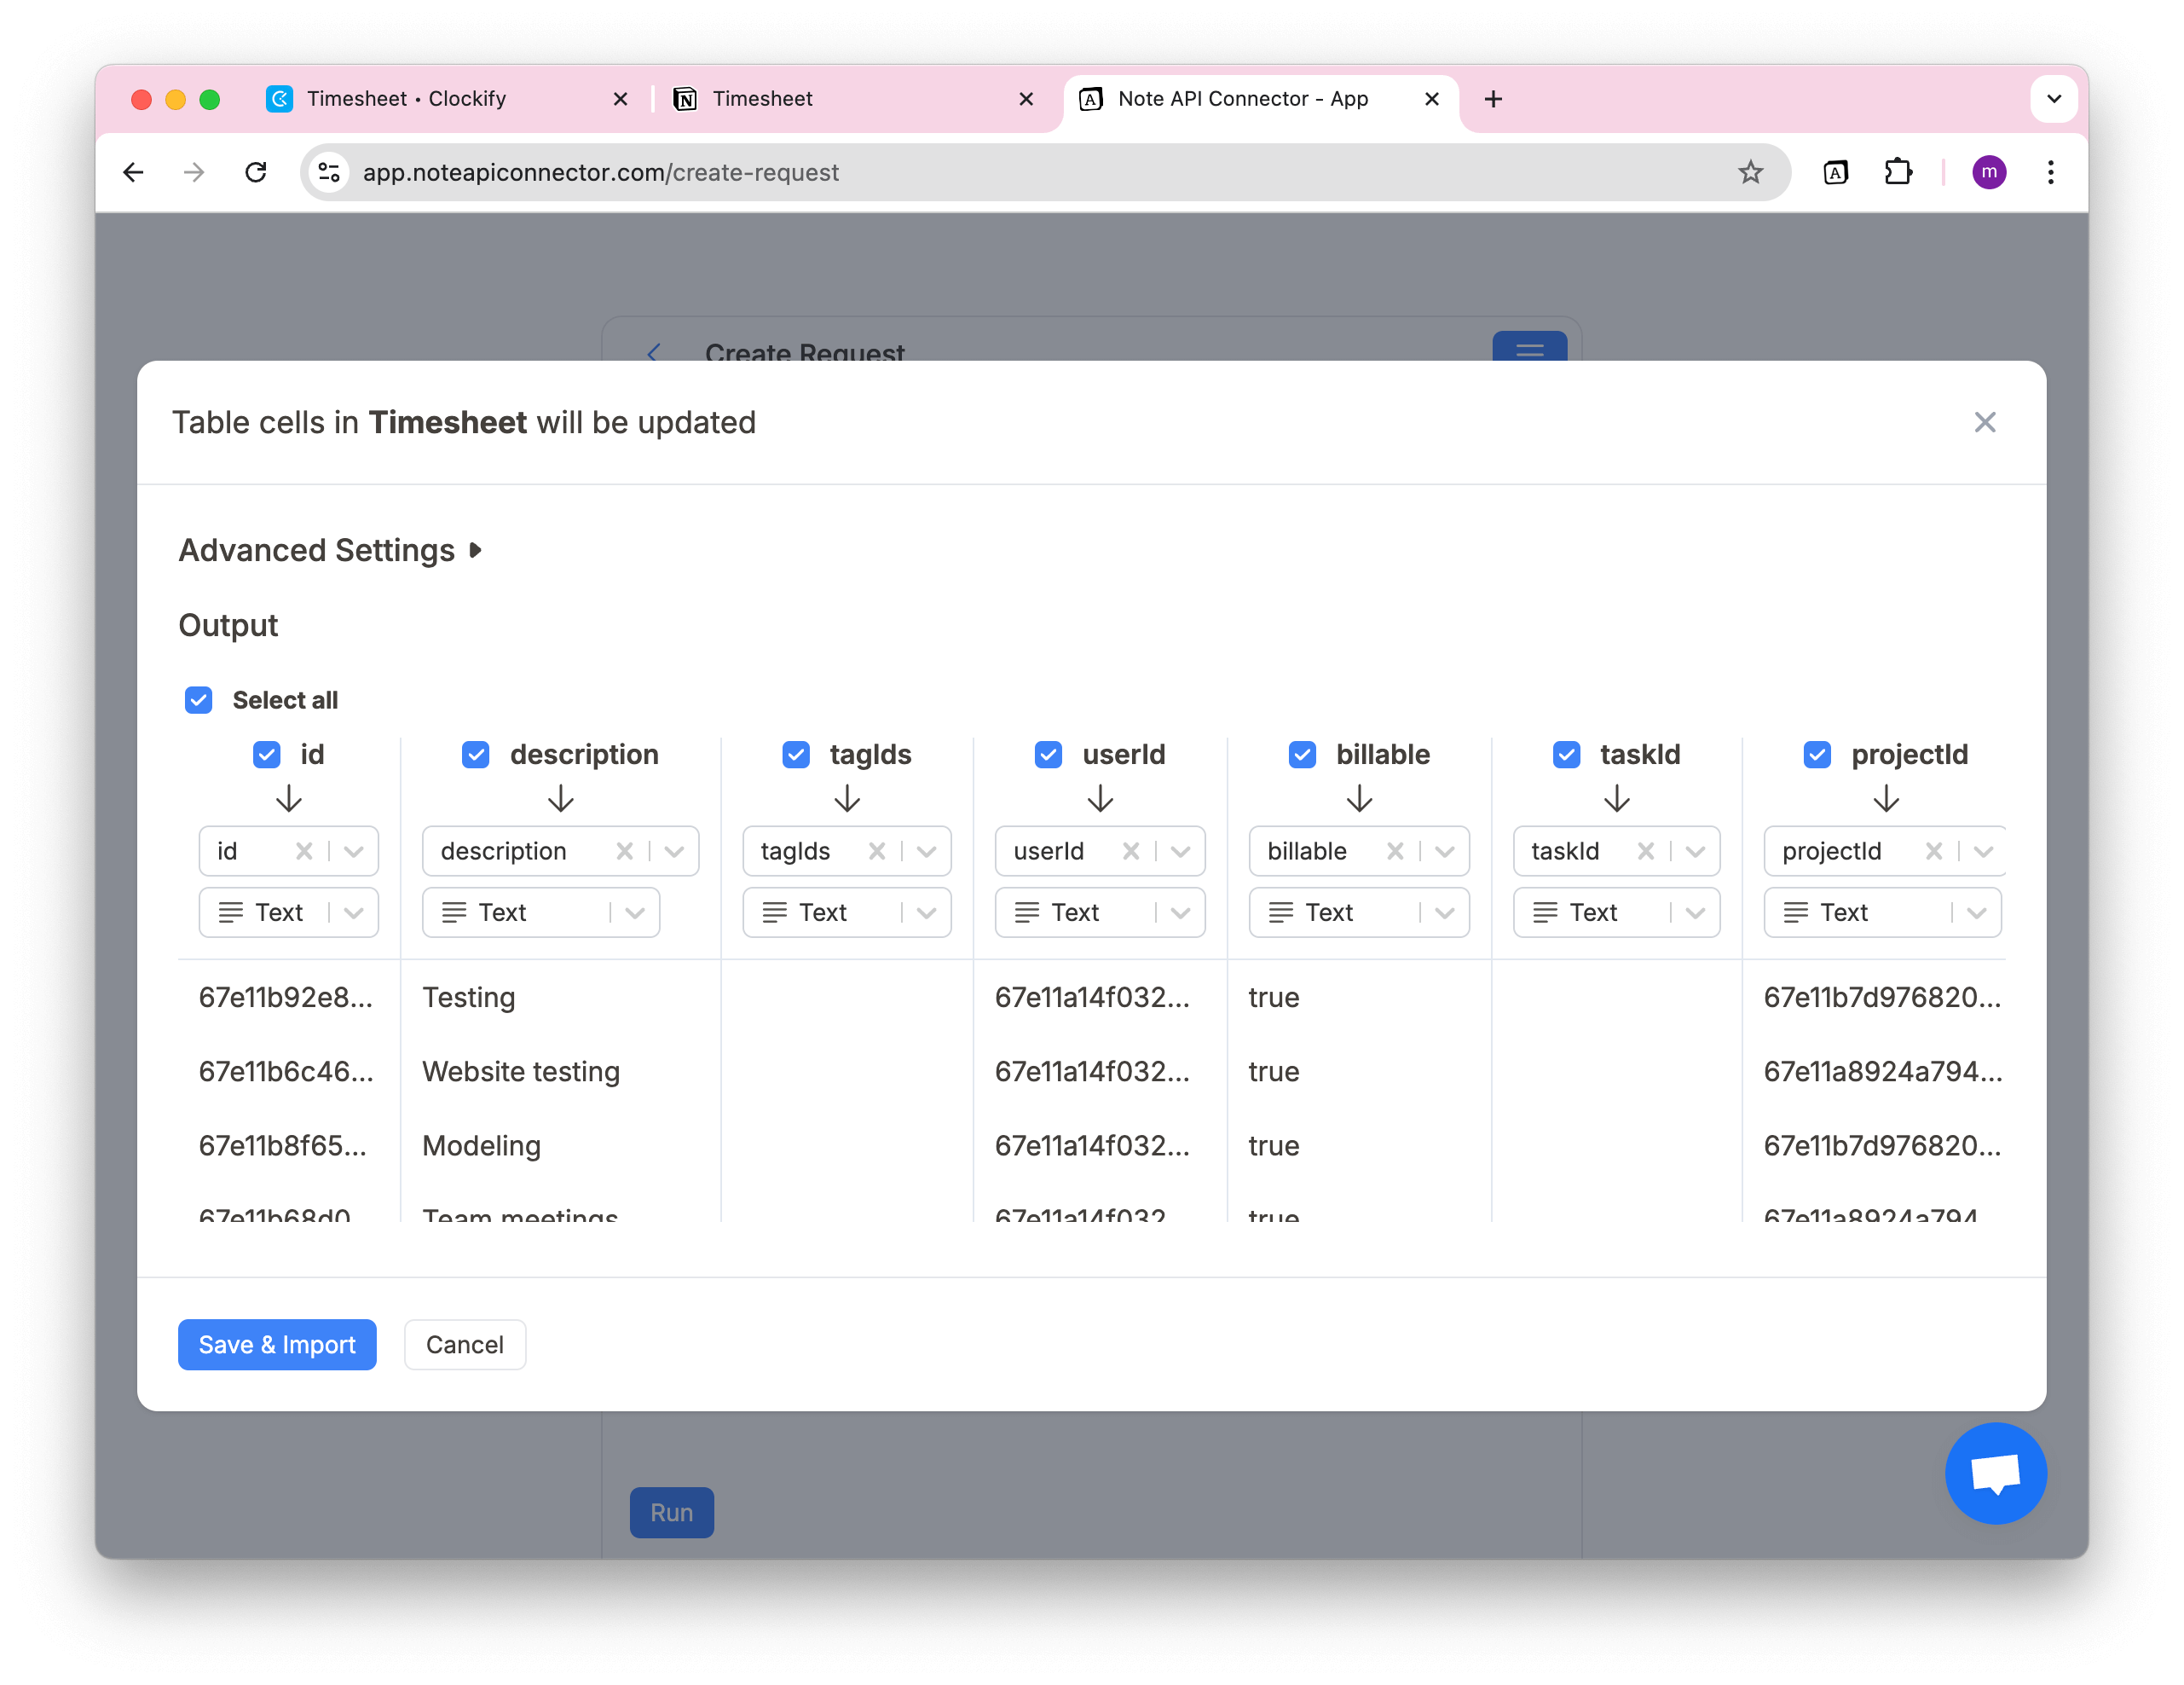The width and height of the screenshot is (2184, 1685).
Task: Toggle the tagIds column checkbox
Action: (796, 755)
